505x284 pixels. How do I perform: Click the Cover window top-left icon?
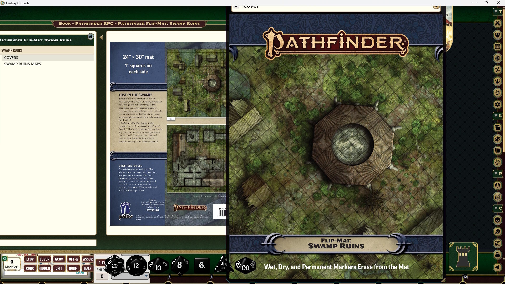tap(236, 6)
